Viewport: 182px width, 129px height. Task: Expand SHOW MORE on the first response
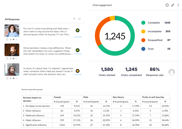coord(78,37)
